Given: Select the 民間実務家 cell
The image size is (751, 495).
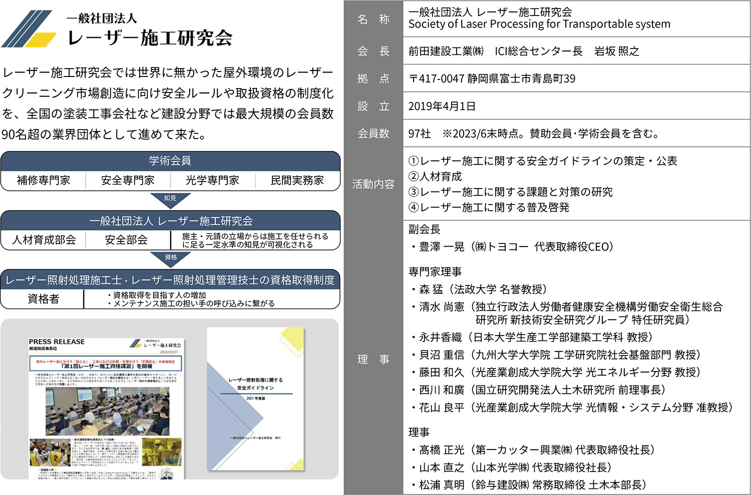Looking at the screenshot, I should (x=297, y=180).
